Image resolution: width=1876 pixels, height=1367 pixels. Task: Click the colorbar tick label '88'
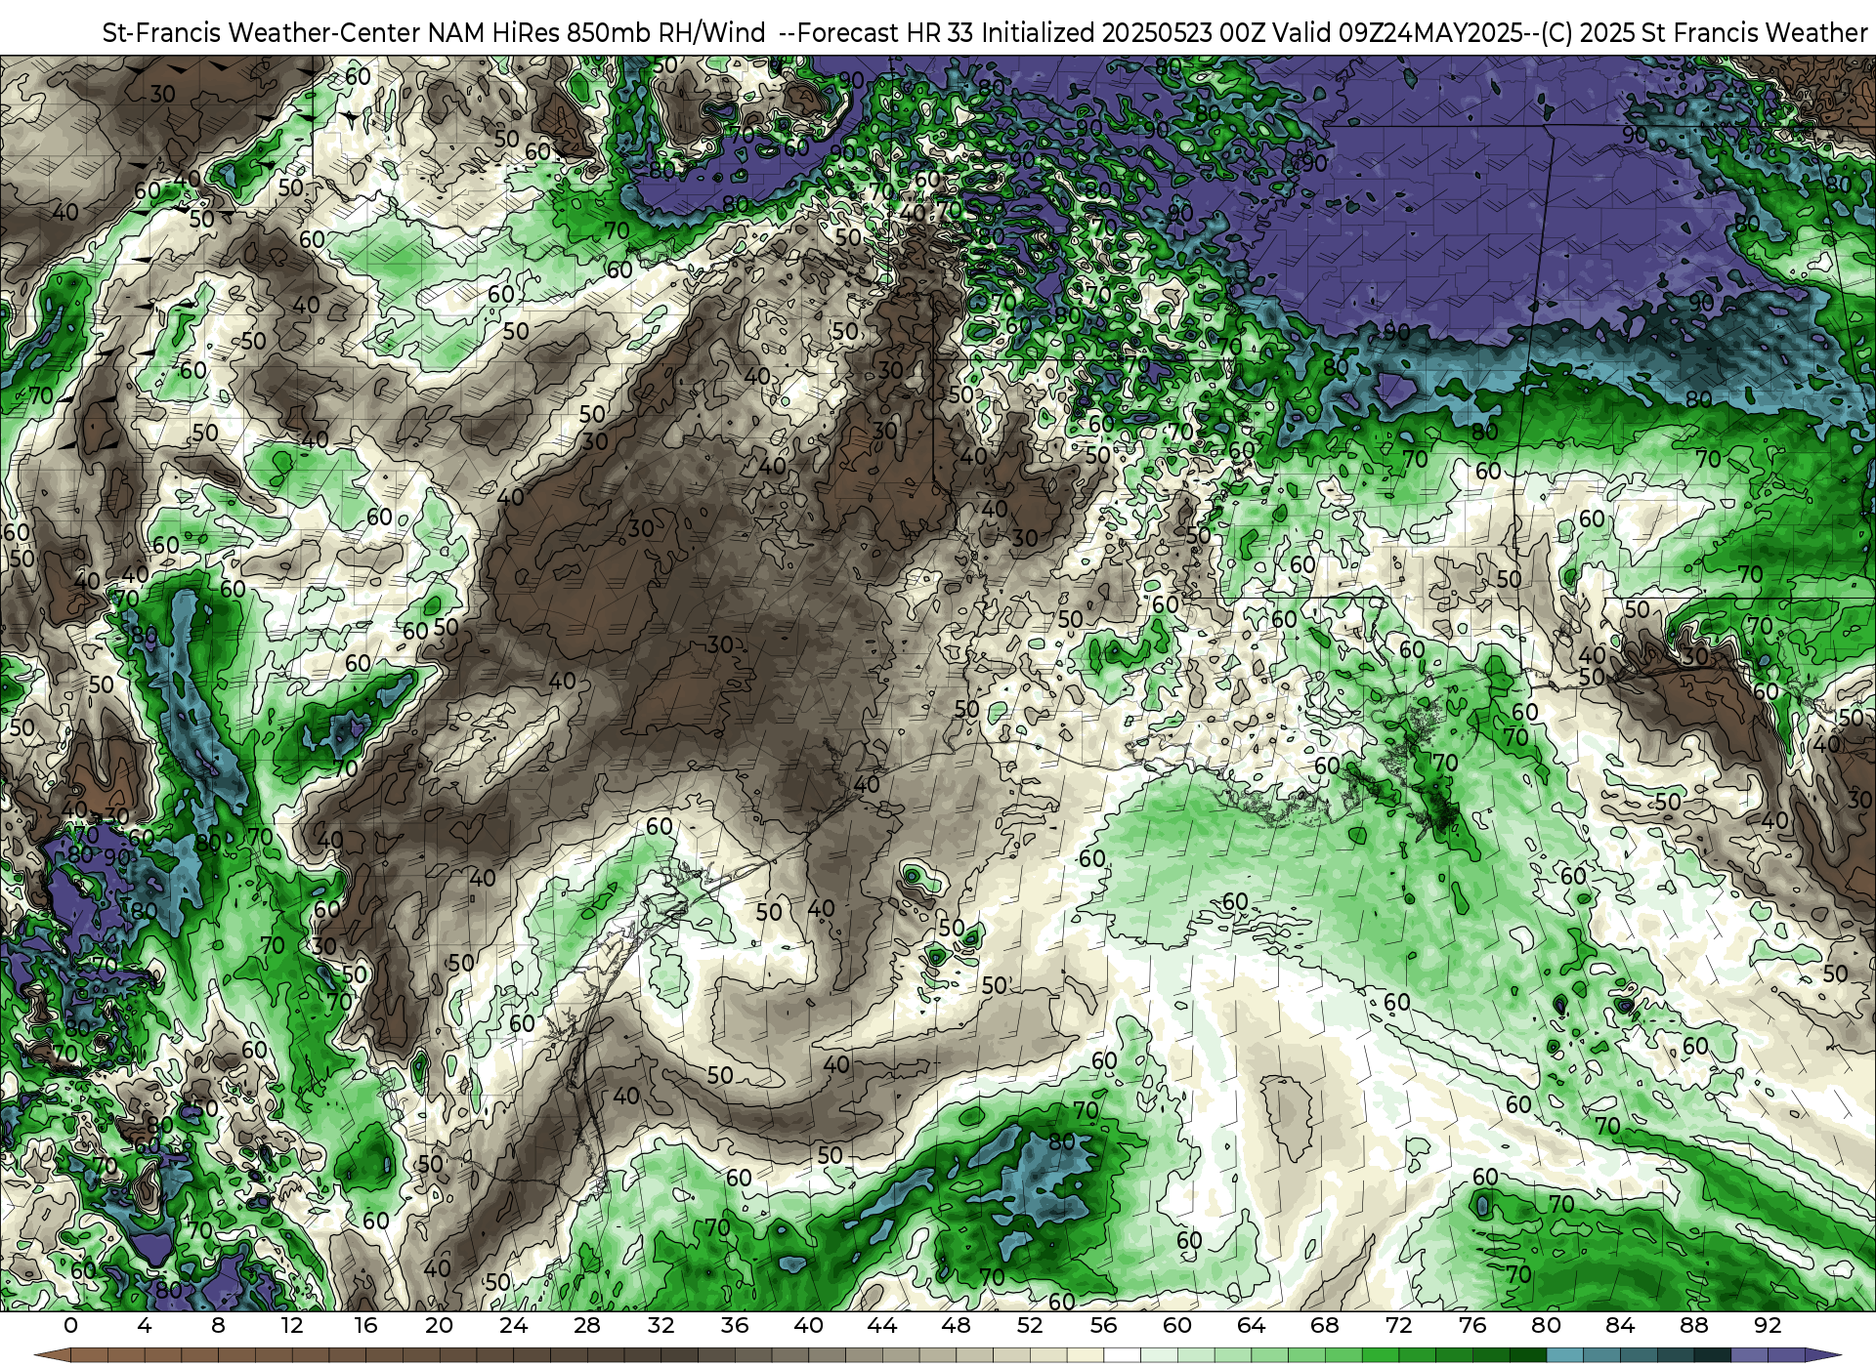click(1694, 1325)
